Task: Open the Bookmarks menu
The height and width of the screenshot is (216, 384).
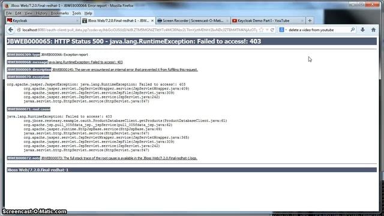Action: click(x=60, y=13)
